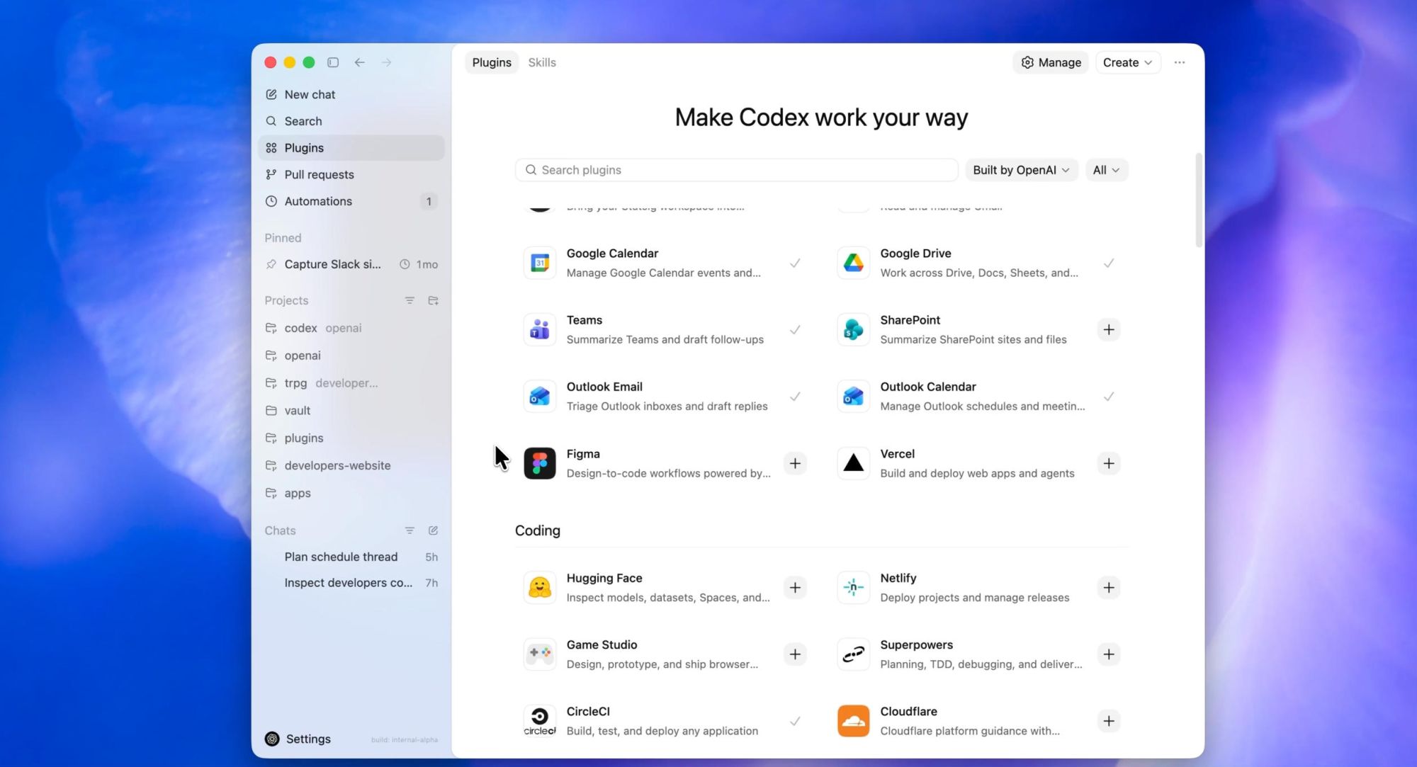This screenshot has height=767, width=1417.
Task: Expand the All filter dropdown
Action: point(1106,170)
